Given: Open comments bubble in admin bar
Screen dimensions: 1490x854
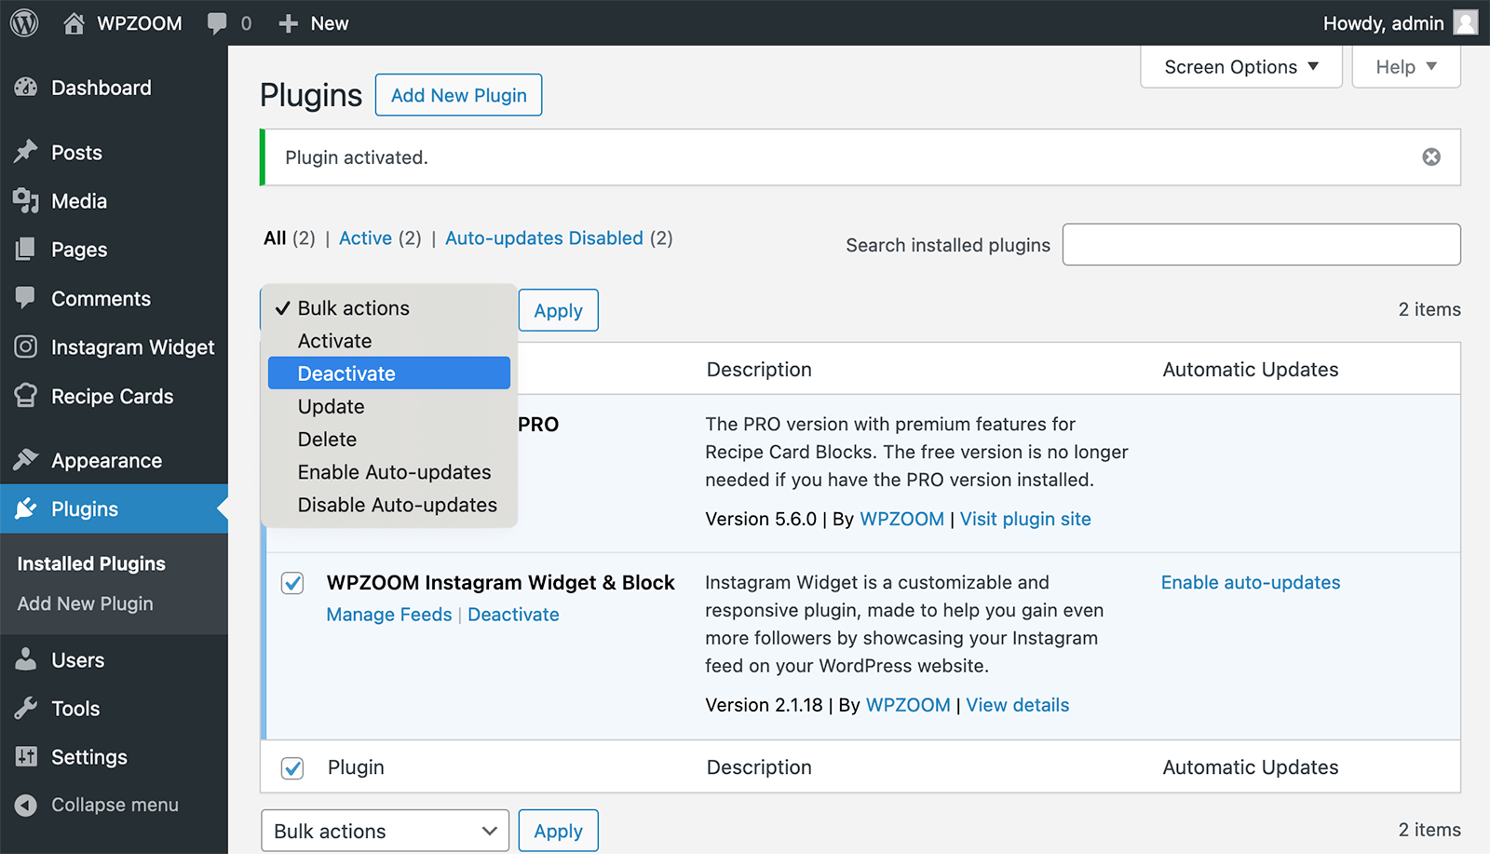Looking at the screenshot, I should click(x=217, y=23).
